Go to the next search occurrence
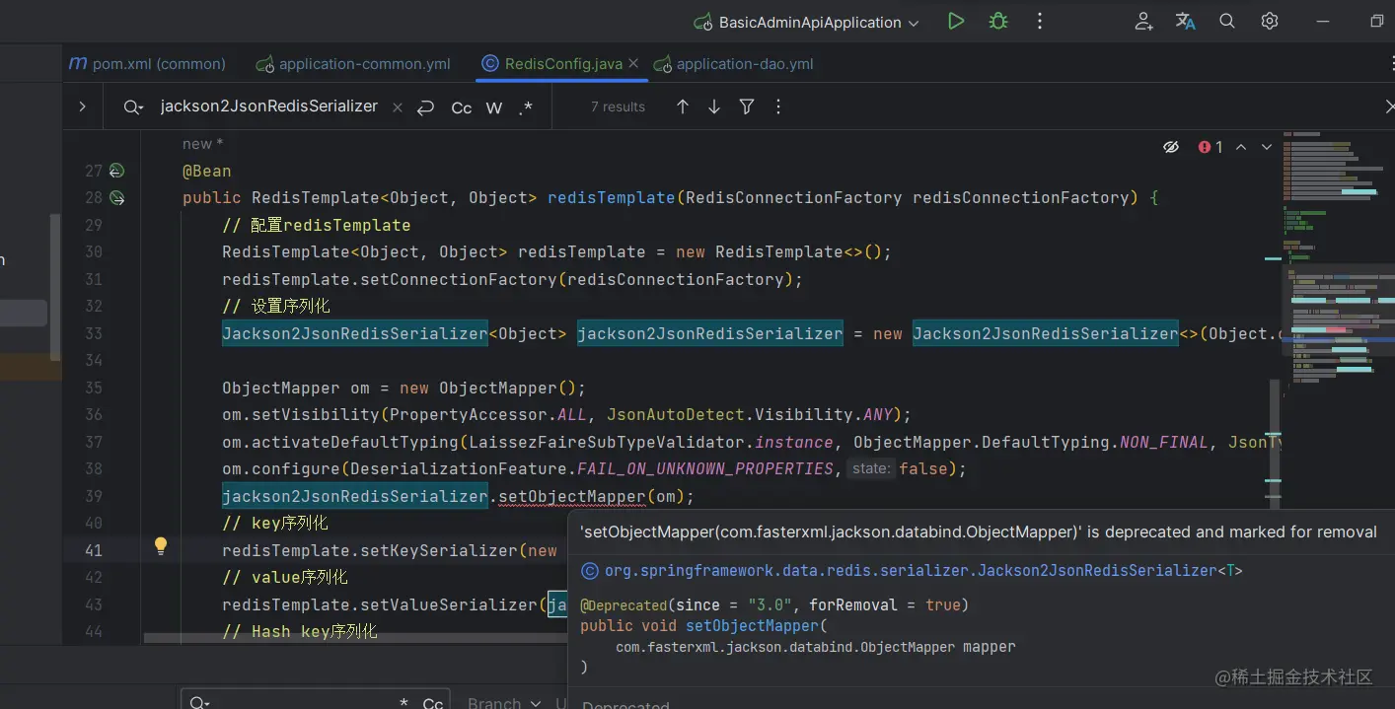Screen dimensions: 1395x709 pyautogui.click(x=714, y=106)
